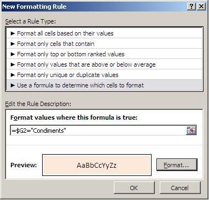Choose 'Format only values that are above or below average'
Image resolution: width=209 pixels, height=200 pixels.
pos(104,64)
